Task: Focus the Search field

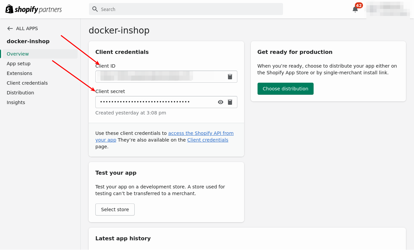Action: [186, 9]
